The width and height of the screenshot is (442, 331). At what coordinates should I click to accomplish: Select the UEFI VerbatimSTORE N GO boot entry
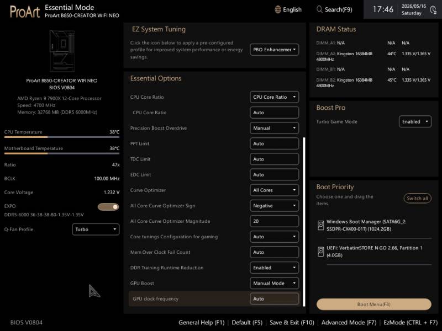(x=375, y=252)
